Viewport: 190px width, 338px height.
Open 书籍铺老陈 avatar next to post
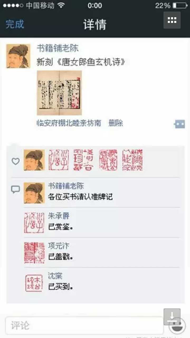pyautogui.click(x=18, y=56)
